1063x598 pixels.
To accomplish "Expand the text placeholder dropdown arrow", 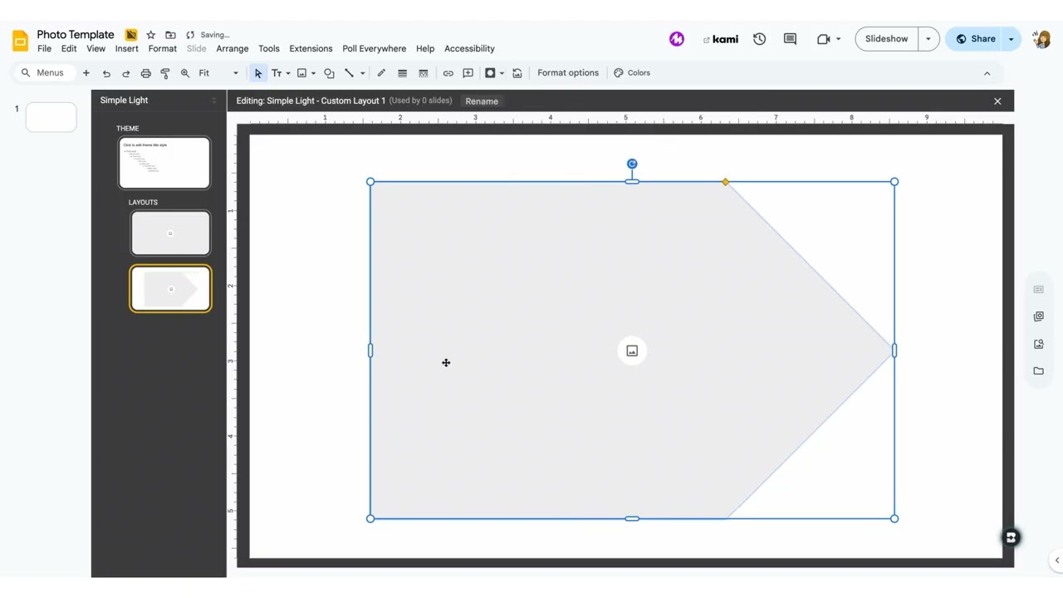I will point(288,73).
